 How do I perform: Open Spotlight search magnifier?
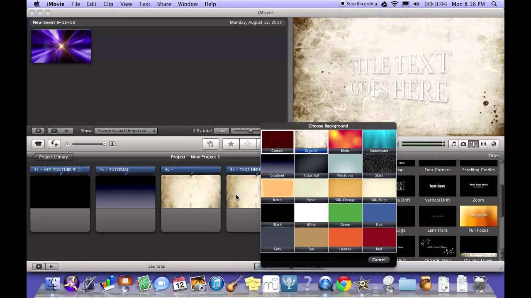(494, 4)
